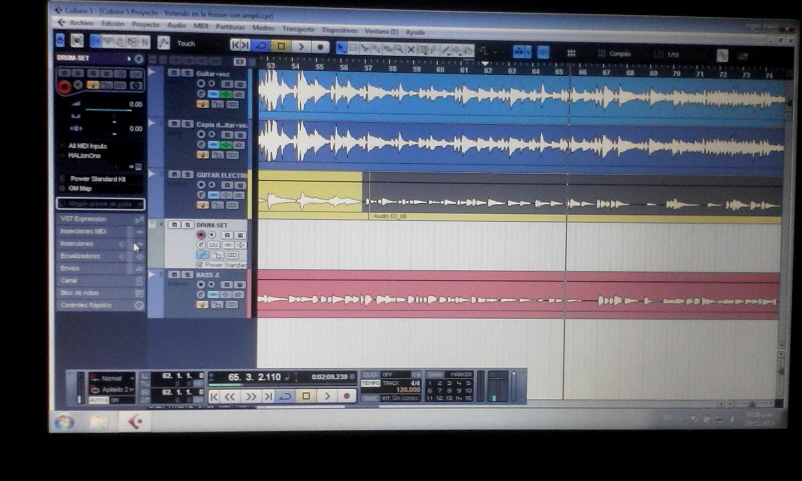
Task: Click the transport panel Record button
Action: coord(346,396)
